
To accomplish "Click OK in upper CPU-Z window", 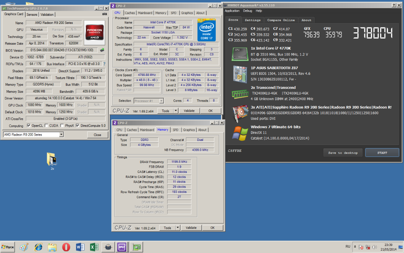I will (x=210, y=111).
